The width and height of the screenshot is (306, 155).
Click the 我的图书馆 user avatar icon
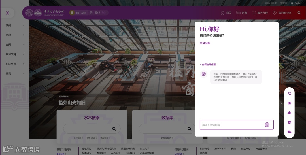(x=274, y=13)
